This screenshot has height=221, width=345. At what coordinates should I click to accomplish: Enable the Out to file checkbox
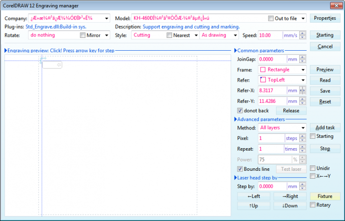click(x=271, y=18)
